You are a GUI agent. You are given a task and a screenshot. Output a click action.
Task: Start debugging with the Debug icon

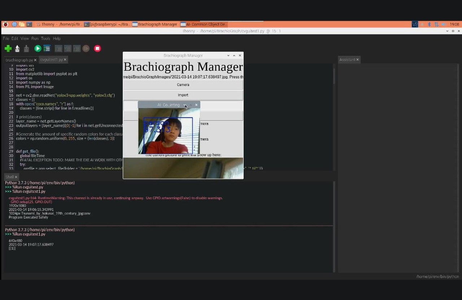coord(47,48)
